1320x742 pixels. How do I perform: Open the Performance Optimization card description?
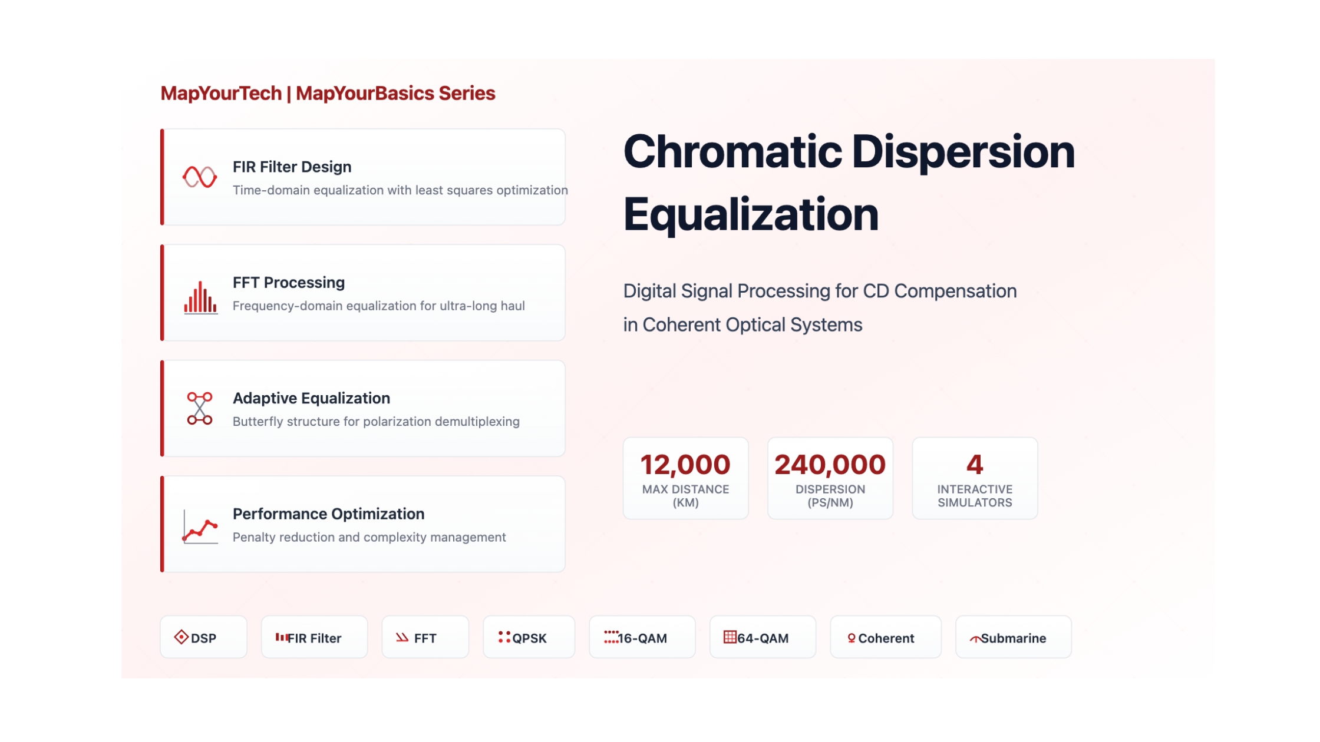(x=369, y=538)
